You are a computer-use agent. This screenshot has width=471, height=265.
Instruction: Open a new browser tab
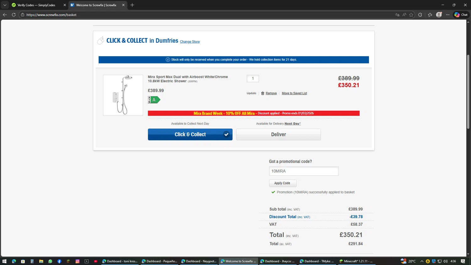point(132,5)
